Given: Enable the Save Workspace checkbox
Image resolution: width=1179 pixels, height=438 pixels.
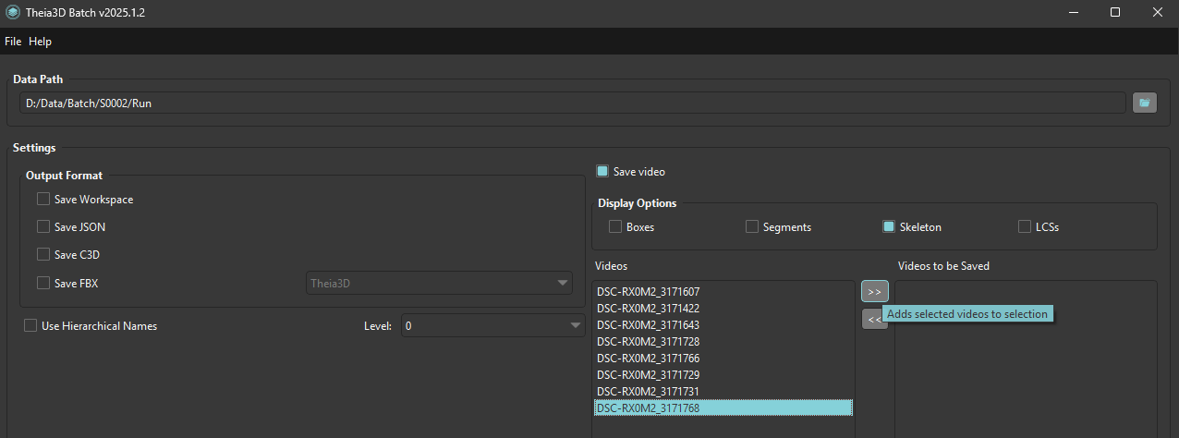Looking at the screenshot, I should [43, 199].
